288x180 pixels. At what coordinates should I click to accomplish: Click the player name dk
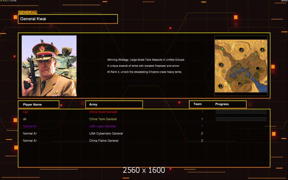[x=25, y=119]
